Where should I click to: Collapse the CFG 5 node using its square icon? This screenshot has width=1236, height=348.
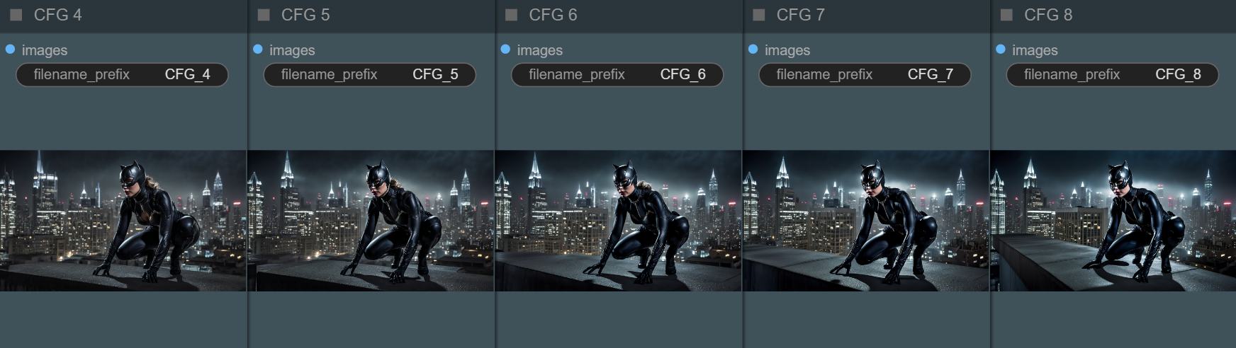coord(264,15)
